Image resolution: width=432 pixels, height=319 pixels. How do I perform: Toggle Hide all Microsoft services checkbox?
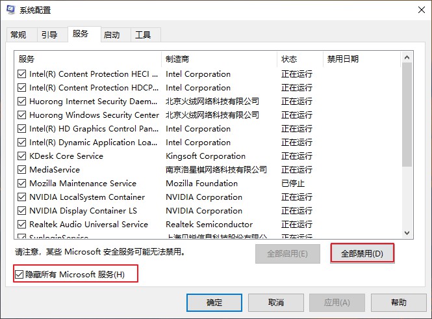[x=19, y=274]
